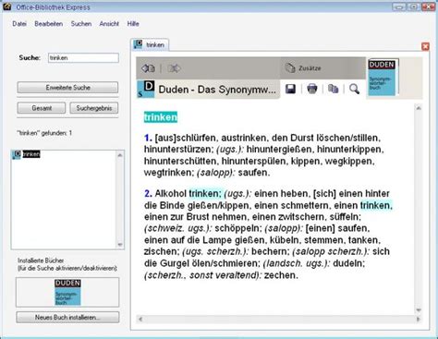This screenshot has height=339, width=438.
Task: Click the Duden book cover in header
Action: (383, 77)
